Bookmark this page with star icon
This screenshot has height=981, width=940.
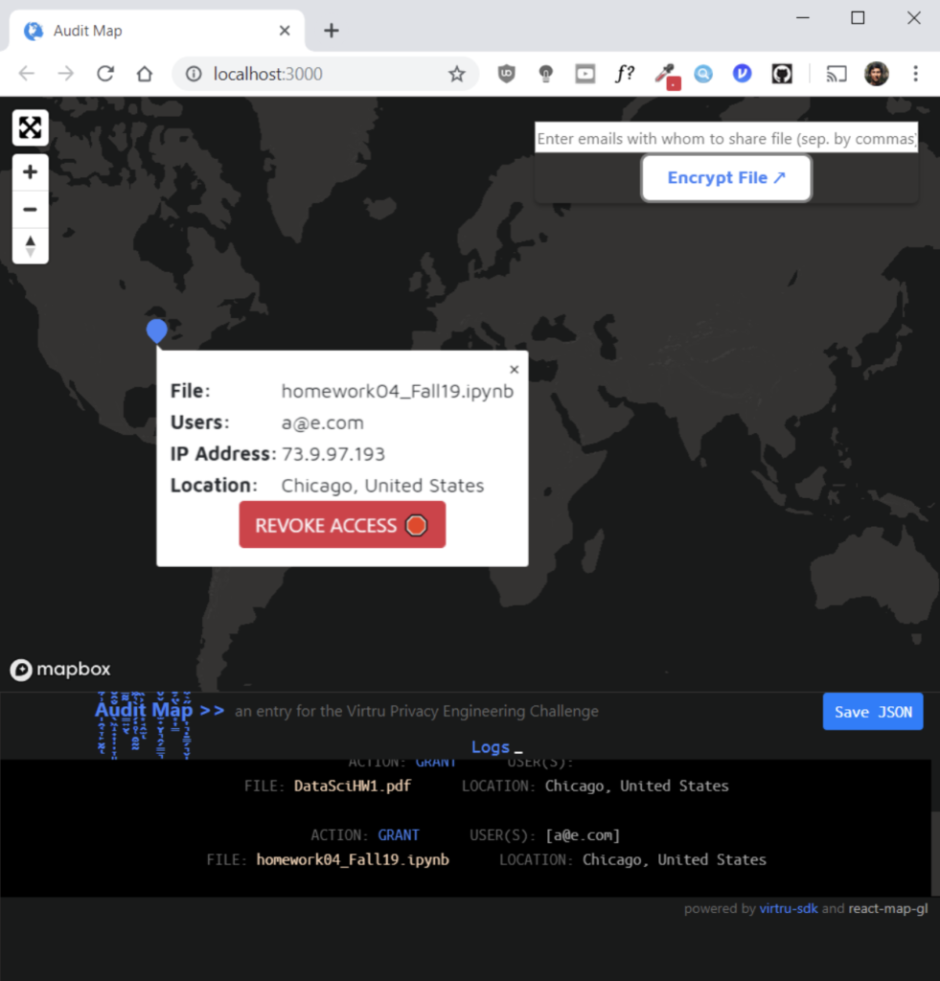coord(457,74)
